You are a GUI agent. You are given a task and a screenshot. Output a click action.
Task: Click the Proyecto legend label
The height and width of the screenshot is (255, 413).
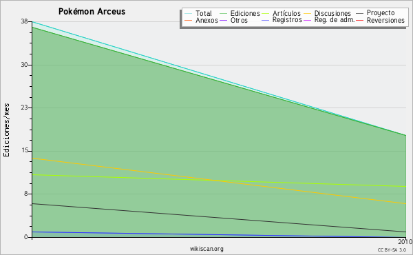[x=381, y=13]
